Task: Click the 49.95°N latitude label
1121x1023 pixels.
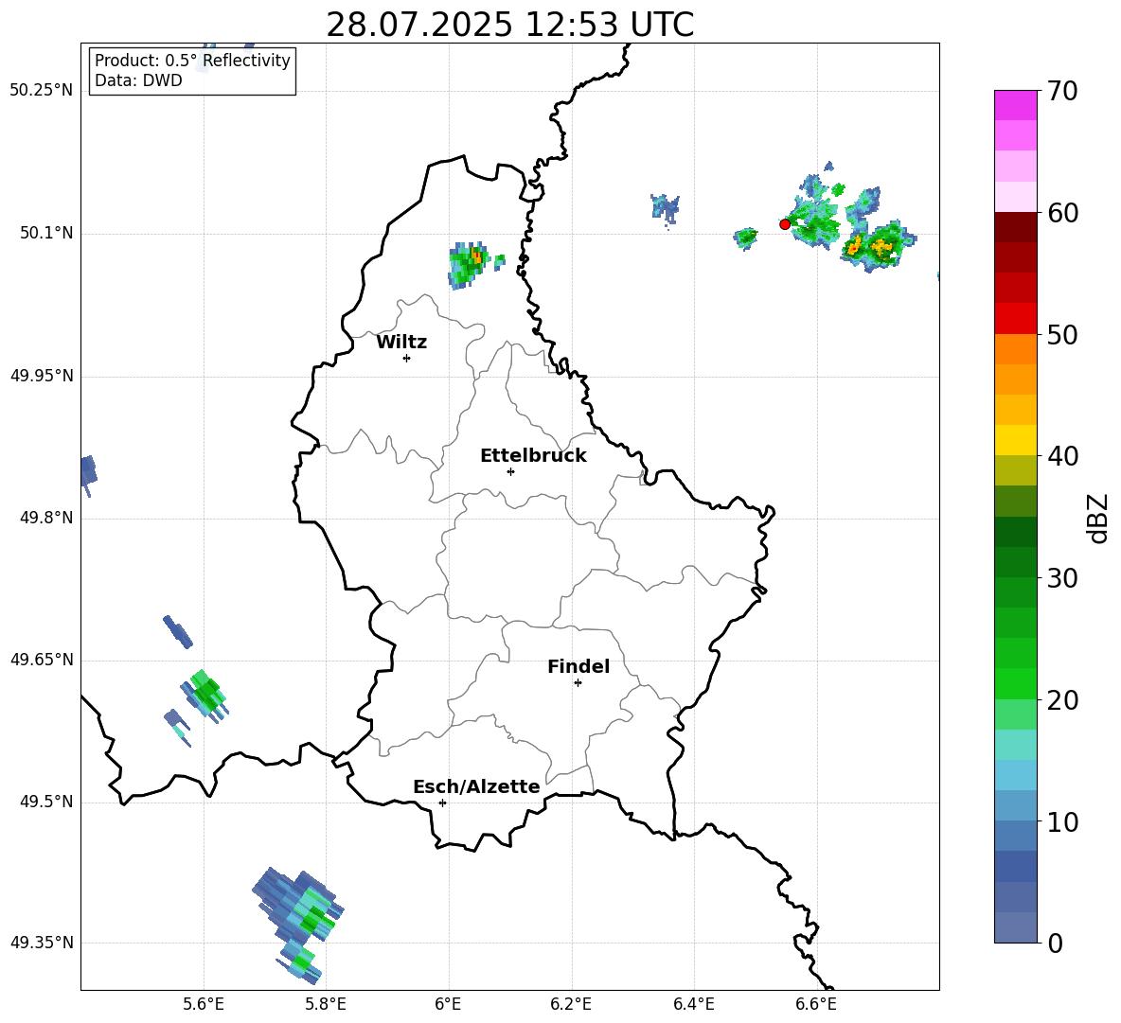Action: 42,375
